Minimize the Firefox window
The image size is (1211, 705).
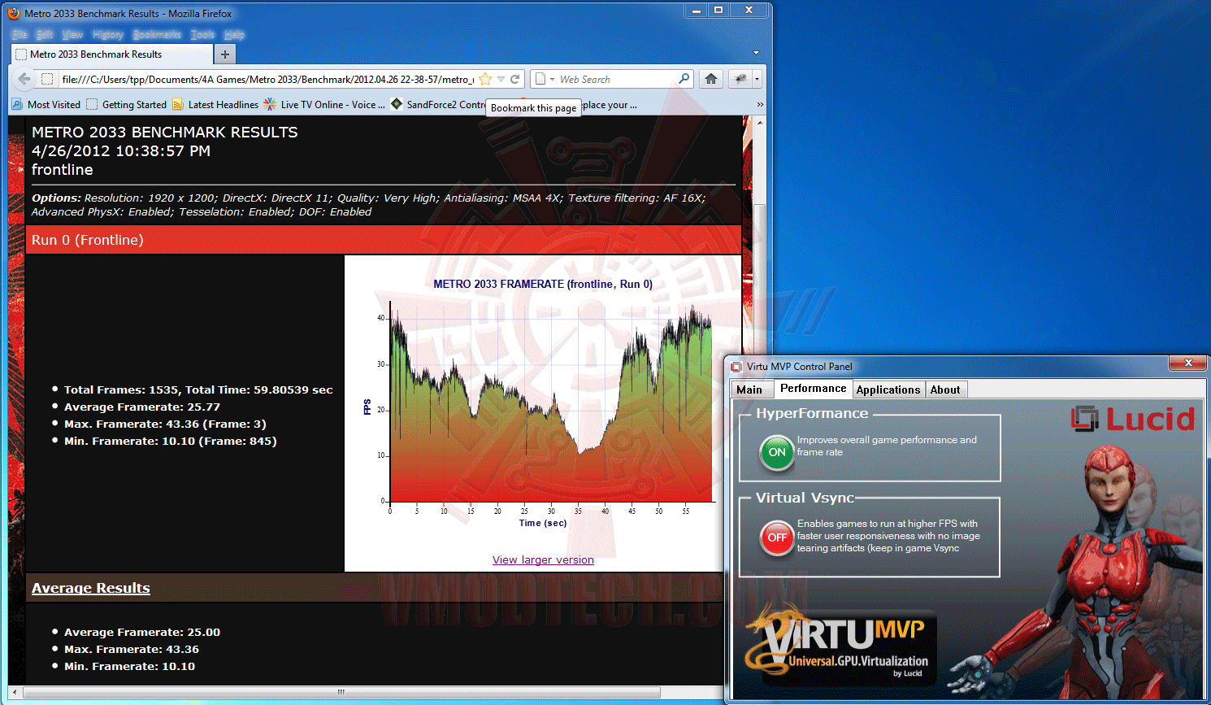[697, 11]
